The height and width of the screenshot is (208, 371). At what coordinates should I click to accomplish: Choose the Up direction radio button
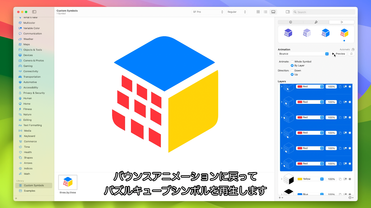pyautogui.click(x=292, y=75)
